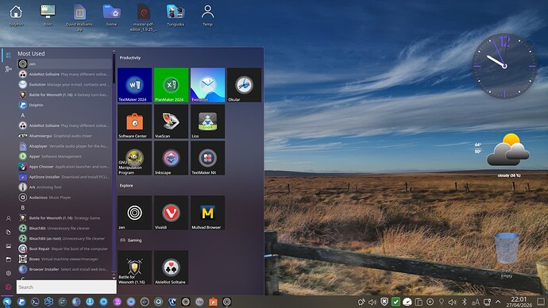Open the home folder desktop icon
This screenshot has height=308, width=548.
click(111, 15)
